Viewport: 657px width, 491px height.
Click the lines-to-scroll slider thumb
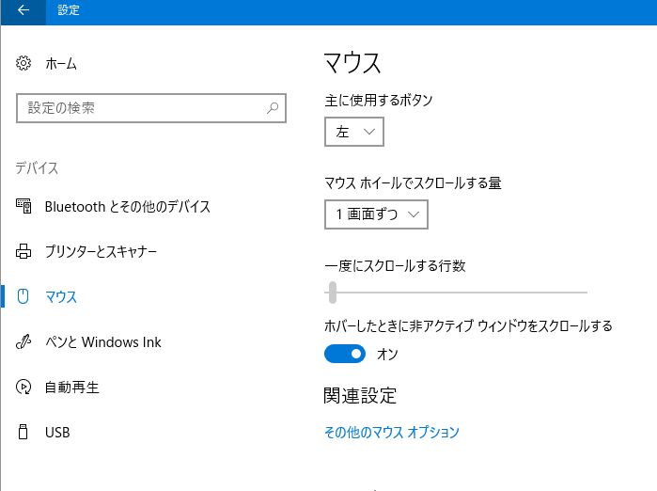333,293
